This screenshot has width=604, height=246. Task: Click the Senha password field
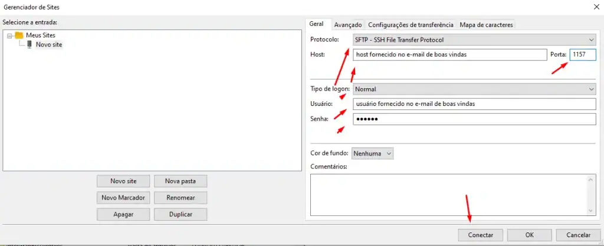474,119
